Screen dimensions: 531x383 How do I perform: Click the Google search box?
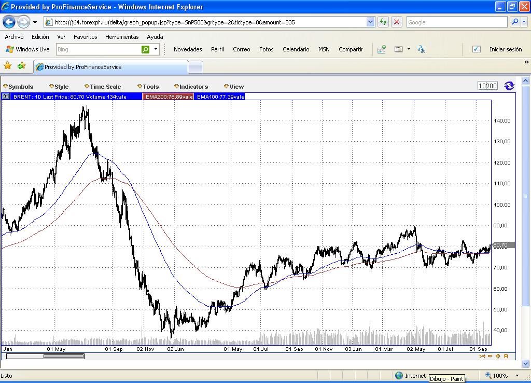point(456,22)
